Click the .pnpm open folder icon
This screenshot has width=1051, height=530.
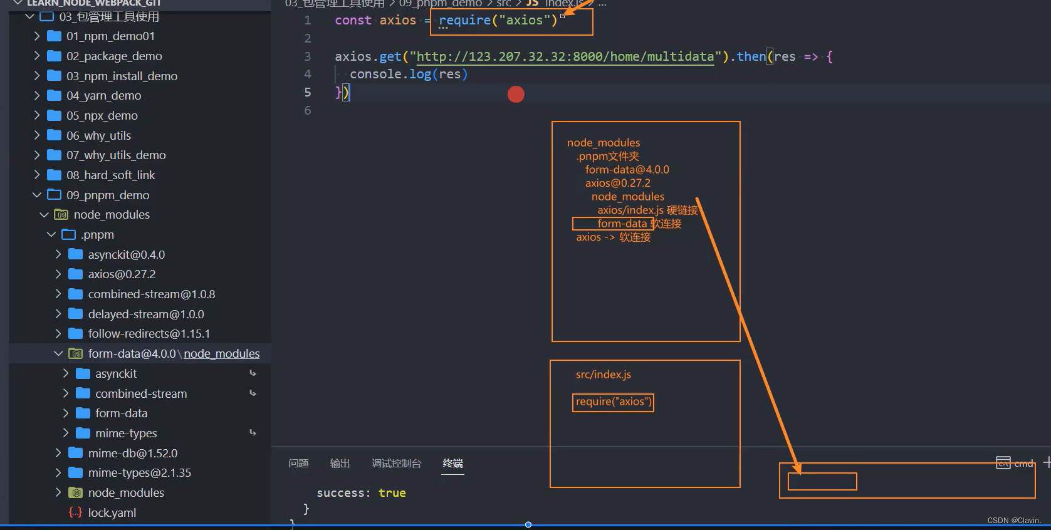coord(69,235)
